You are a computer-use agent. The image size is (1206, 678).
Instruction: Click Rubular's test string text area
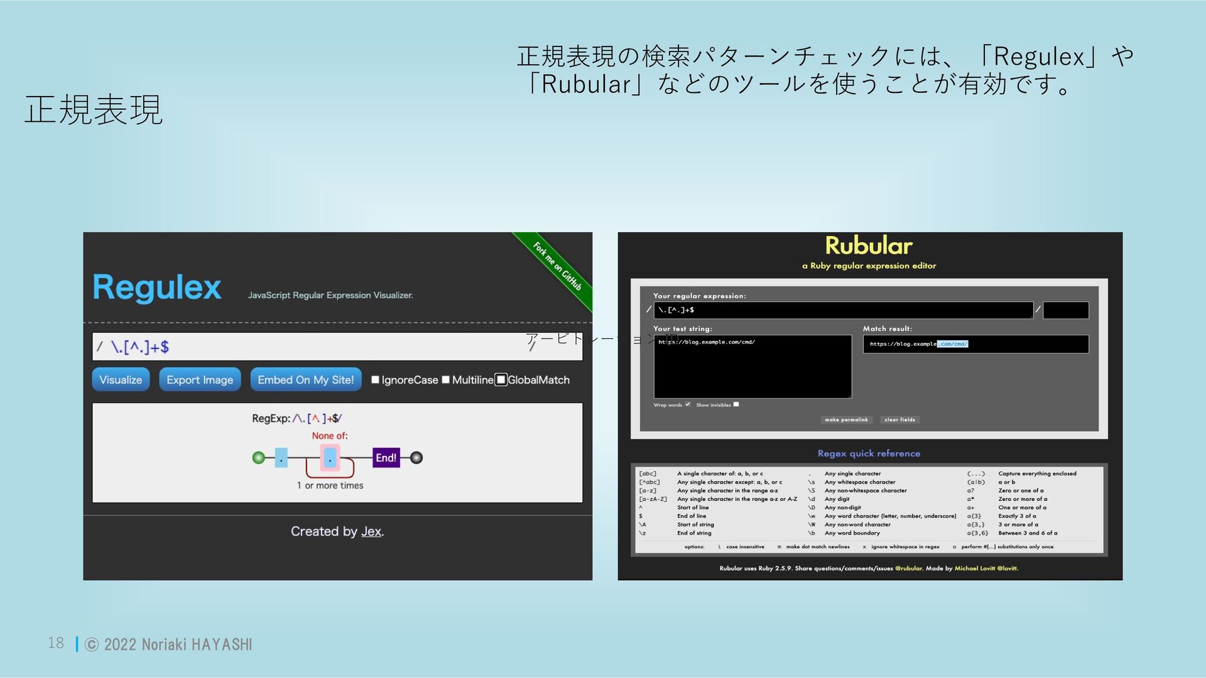(752, 370)
